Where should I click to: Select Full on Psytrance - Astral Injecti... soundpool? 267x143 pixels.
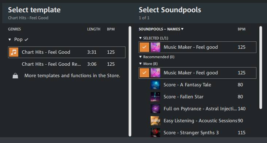pos(197,109)
